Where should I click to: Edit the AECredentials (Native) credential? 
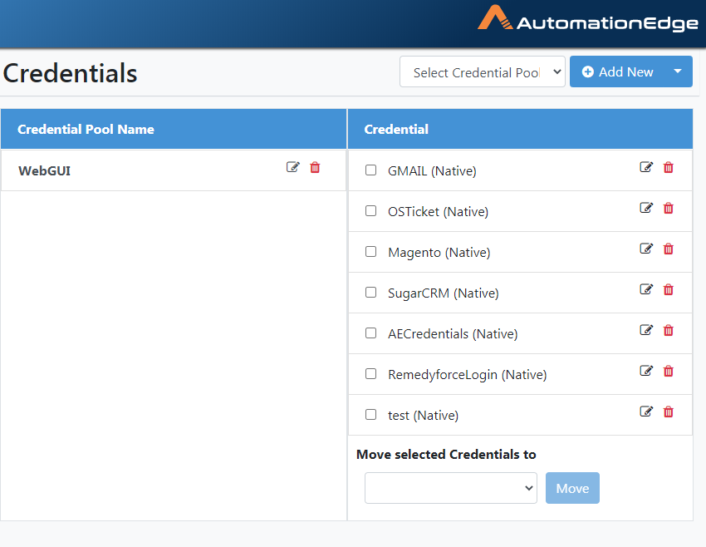[x=646, y=330]
